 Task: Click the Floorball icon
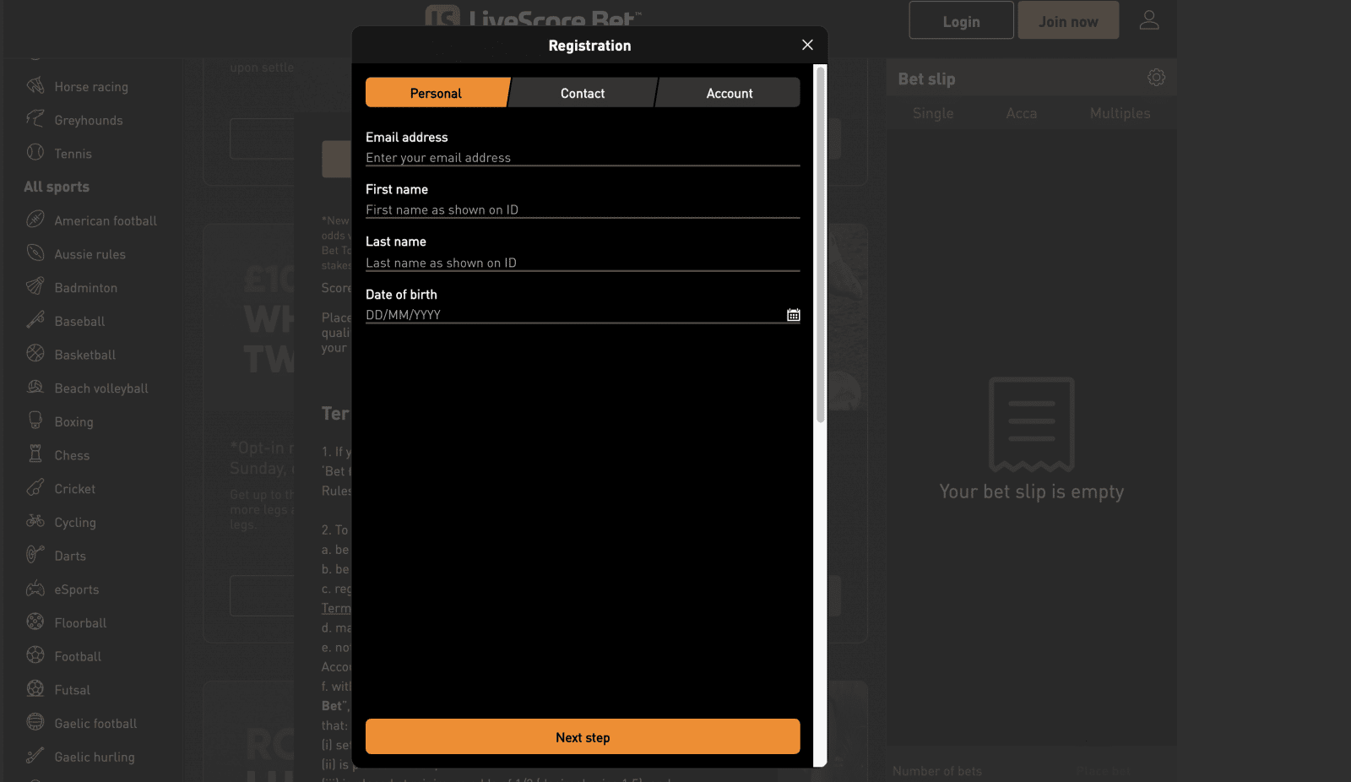click(35, 622)
